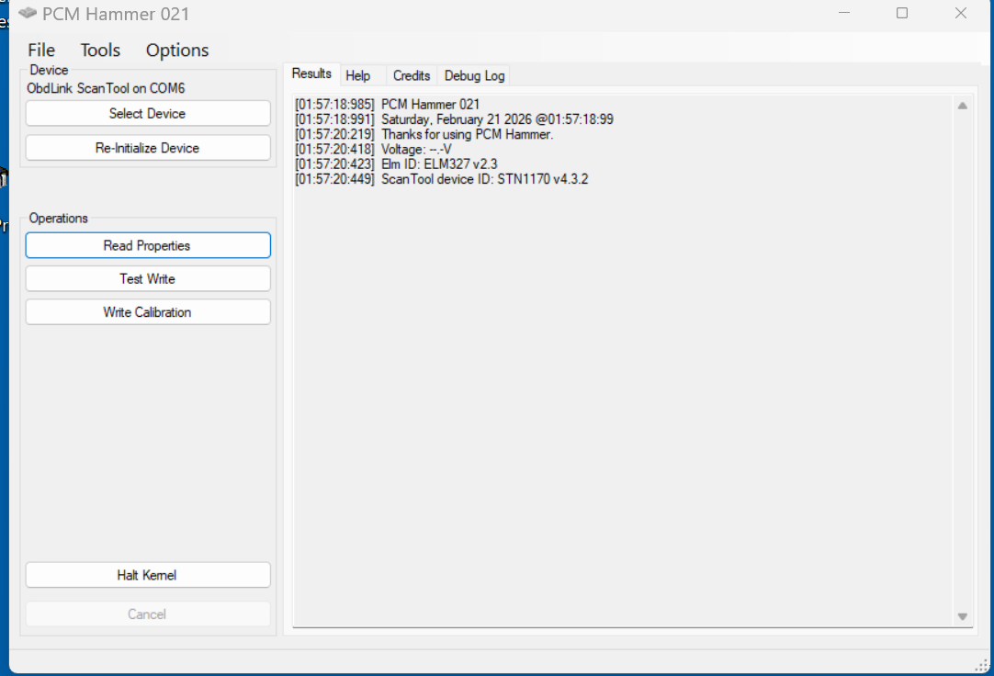Image resolution: width=994 pixels, height=676 pixels.
Task: Switch to the Results tab
Action: click(x=311, y=74)
